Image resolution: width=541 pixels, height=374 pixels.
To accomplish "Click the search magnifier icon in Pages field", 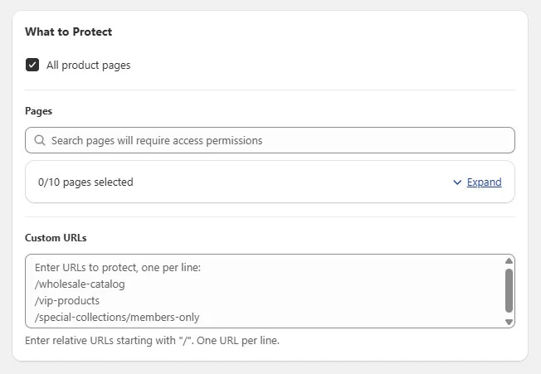I will [x=40, y=140].
